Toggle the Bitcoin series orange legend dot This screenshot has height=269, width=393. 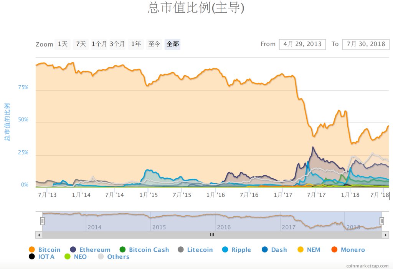(31, 250)
